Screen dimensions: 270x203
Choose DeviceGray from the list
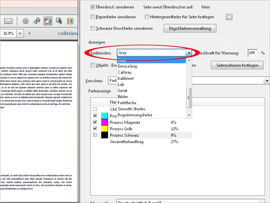152,66
